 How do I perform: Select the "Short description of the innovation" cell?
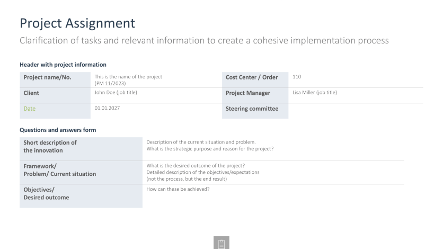click(81, 146)
